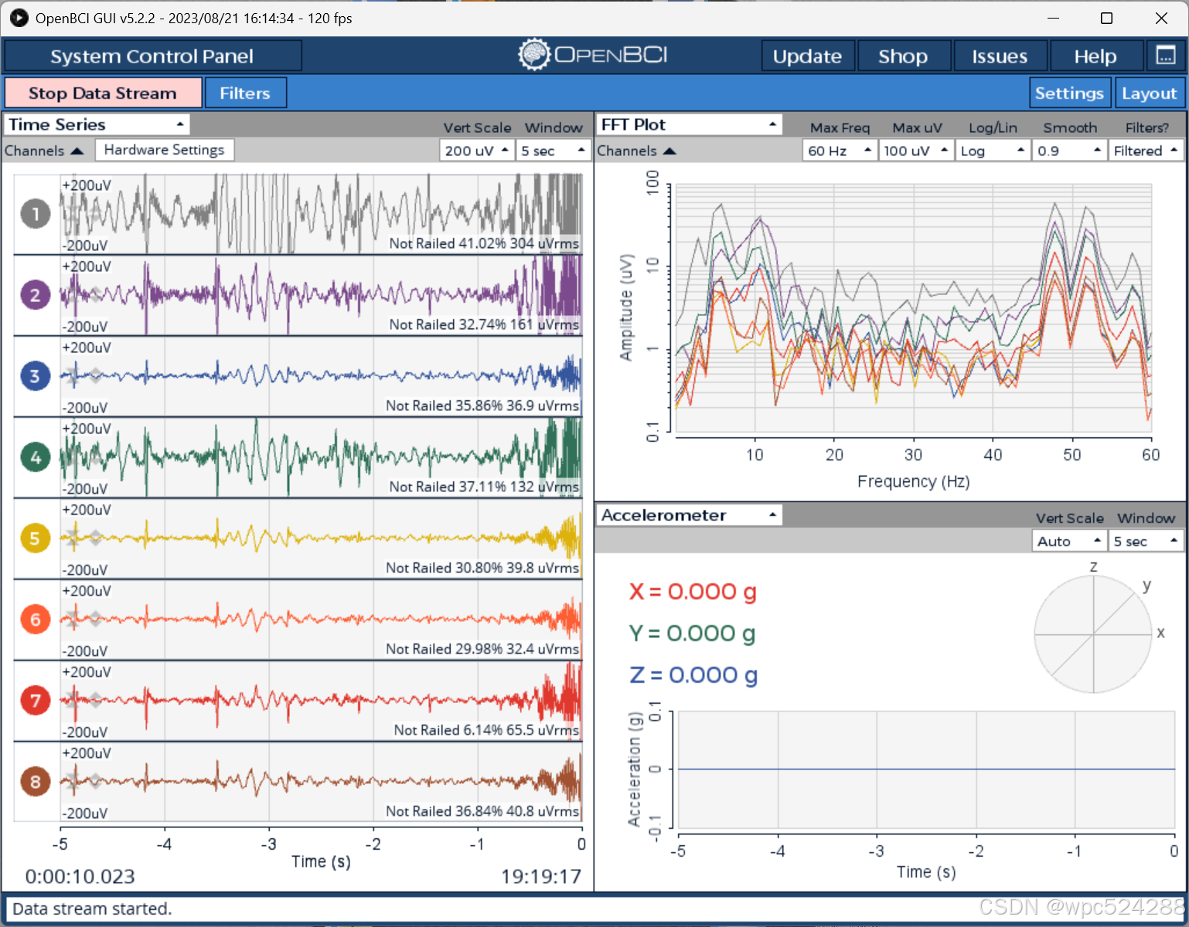Click channel 1 'Not Railed 41.02% 304 uVrms'
The image size is (1189, 927).
(484, 243)
